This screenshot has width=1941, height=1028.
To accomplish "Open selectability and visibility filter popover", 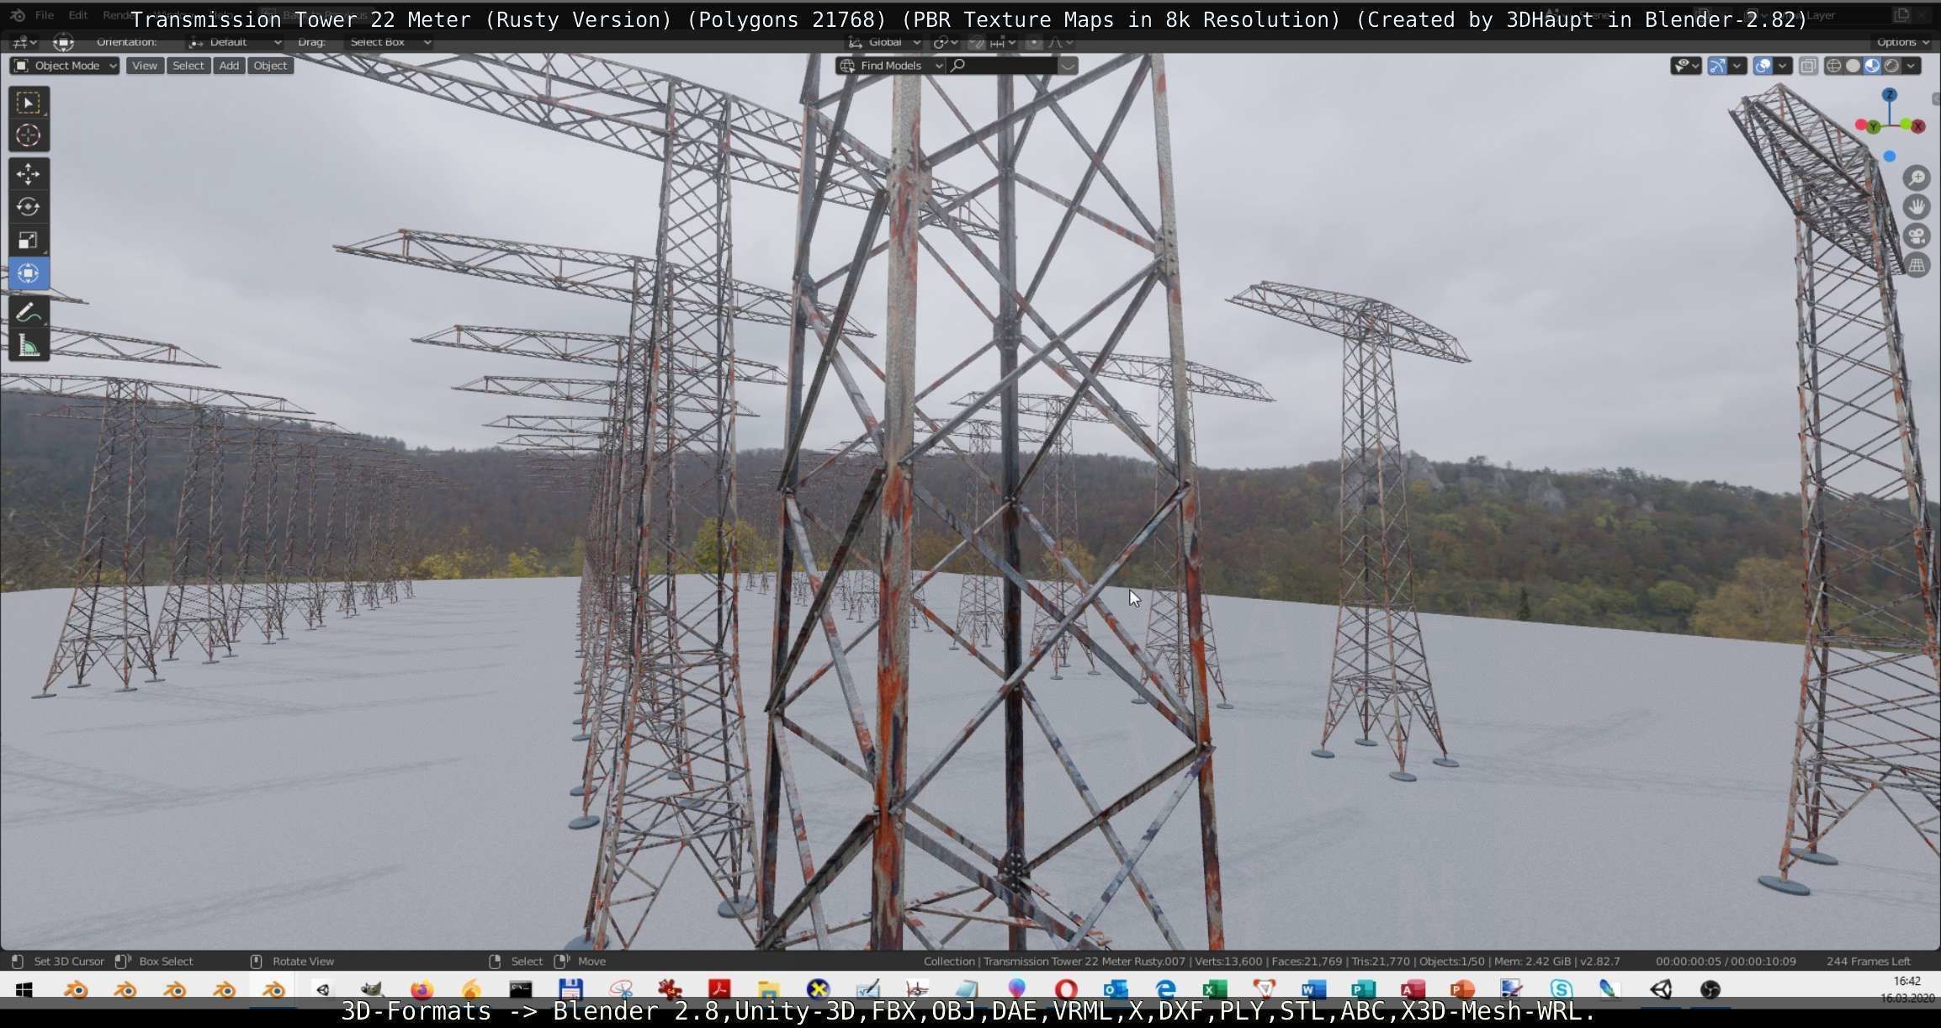I will 1686,66.
